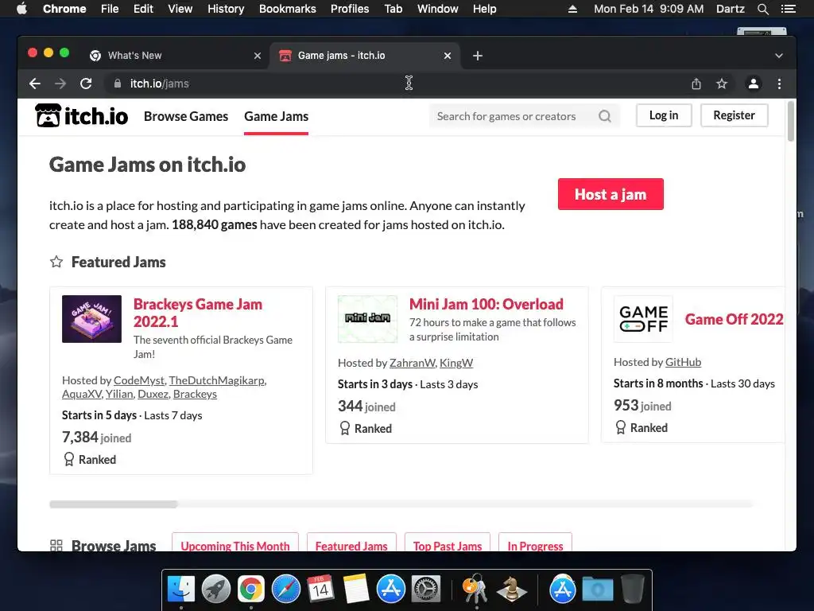814x611 pixels.
Task: Open the Profiles menu
Action: [350, 9]
